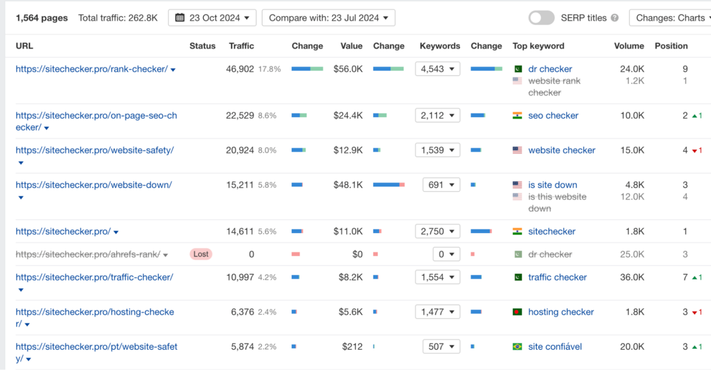The image size is (711, 370).
Task: Expand the 4,543 keywords dropdown
Action: pos(437,69)
